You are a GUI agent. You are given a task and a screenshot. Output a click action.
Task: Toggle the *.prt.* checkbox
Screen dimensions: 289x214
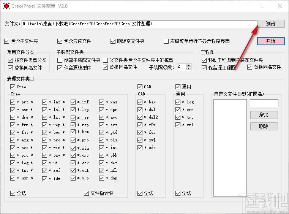pos(13,102)
